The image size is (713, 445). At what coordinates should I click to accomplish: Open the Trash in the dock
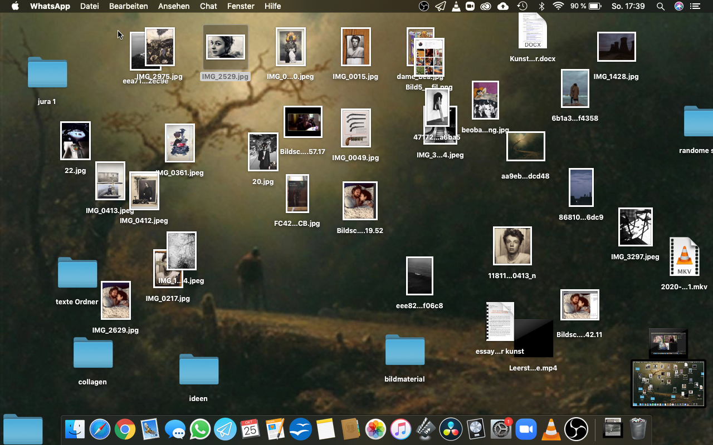click(638, 429)
